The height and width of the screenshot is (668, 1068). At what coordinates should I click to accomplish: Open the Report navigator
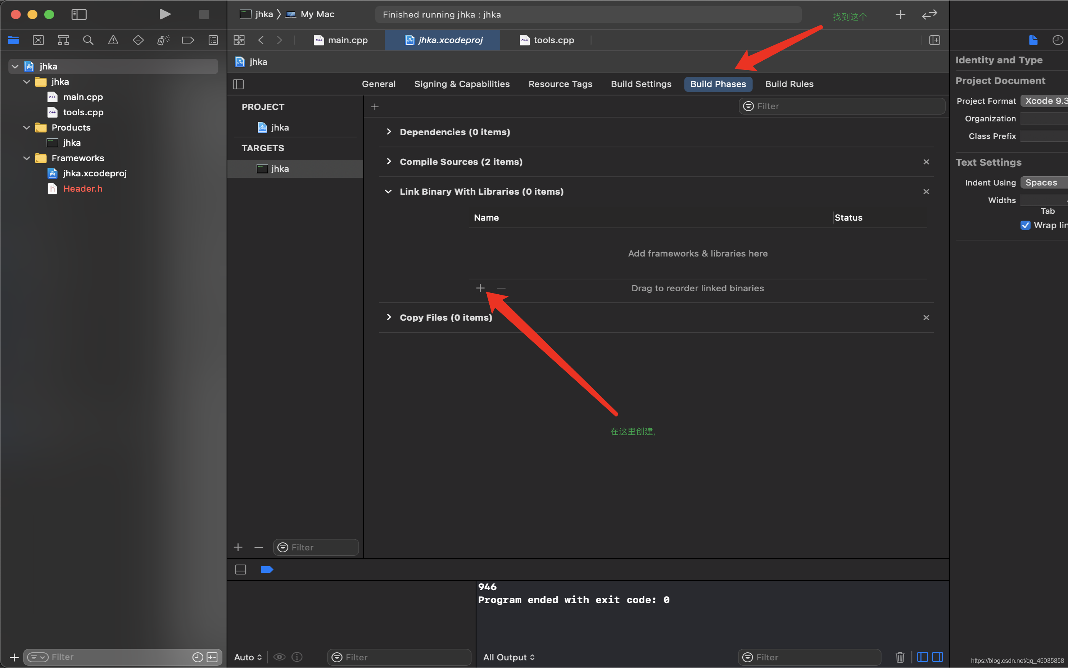click(x=213, y=40)
